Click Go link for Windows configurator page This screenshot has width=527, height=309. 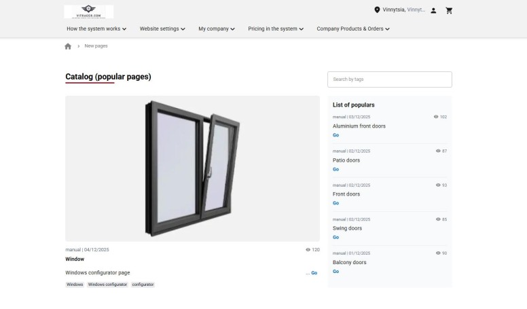click(314, 273)
